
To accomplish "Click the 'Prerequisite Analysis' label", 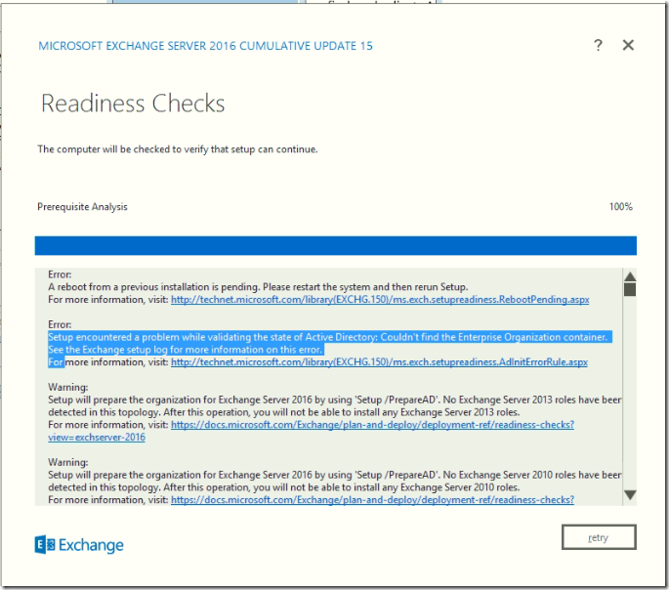I will pyautogui.click(x=82, y=207).
